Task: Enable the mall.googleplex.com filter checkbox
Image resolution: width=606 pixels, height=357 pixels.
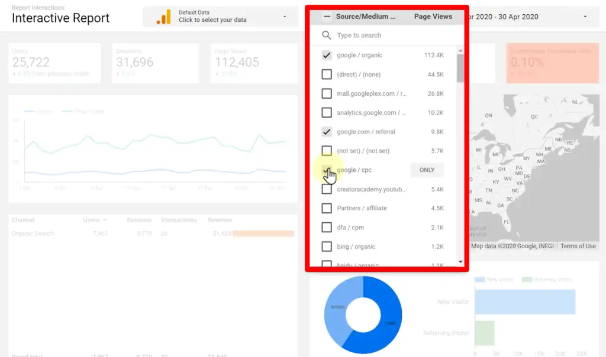Action: [326, 93]
